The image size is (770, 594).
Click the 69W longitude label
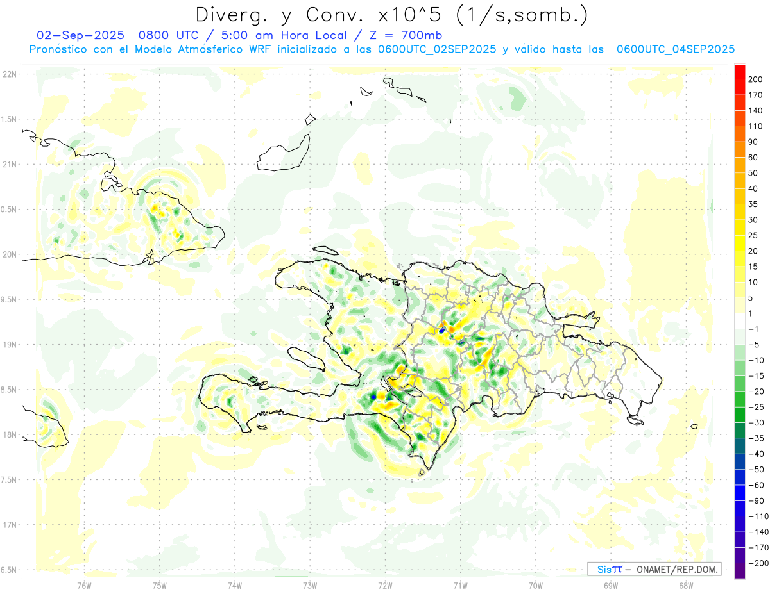click(x=610, y=586)
